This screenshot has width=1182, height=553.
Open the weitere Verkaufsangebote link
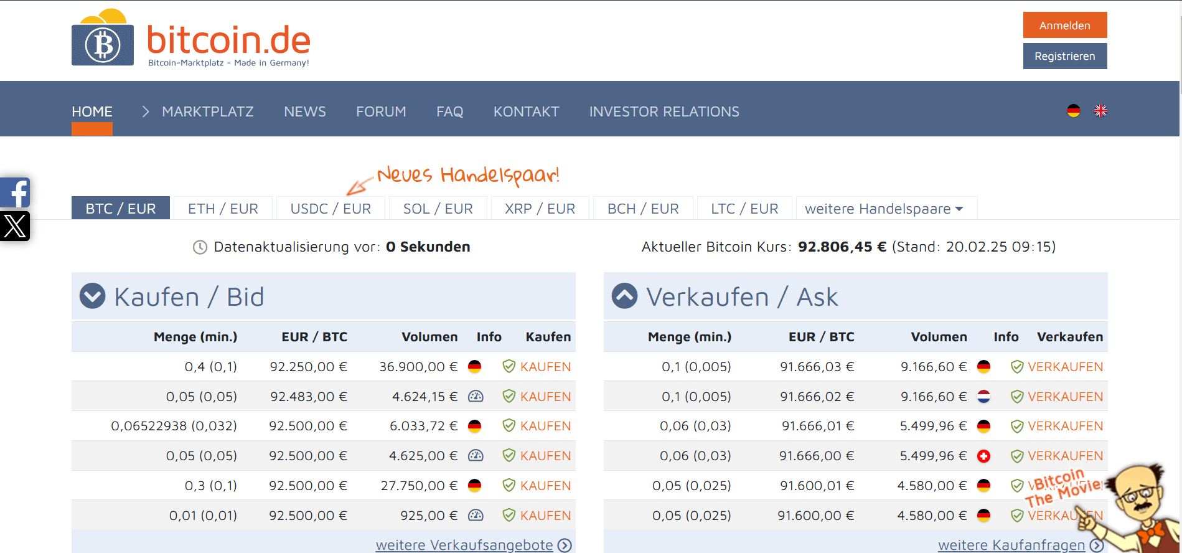click(x=464, y=545)
